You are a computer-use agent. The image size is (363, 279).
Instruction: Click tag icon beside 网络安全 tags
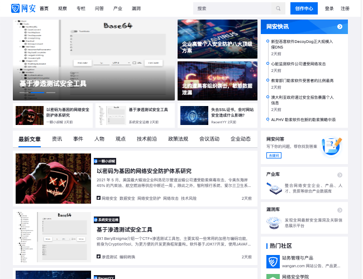(98, 198)
